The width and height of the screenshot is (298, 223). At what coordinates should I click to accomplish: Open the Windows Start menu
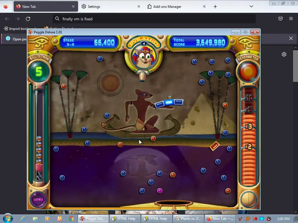click(8, 218)
